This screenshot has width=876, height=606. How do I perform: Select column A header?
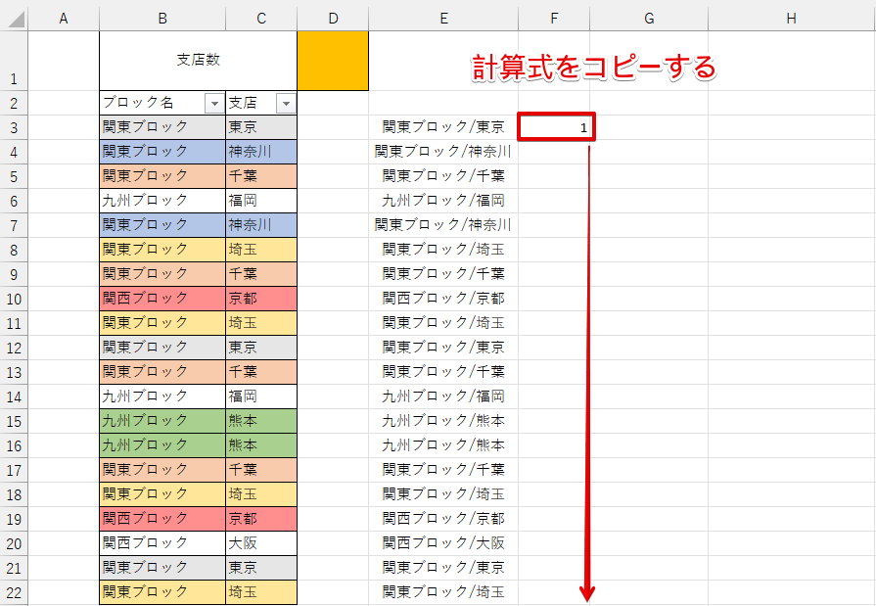point(64,19)
